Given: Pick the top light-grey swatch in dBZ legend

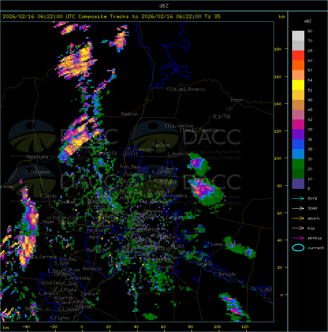Looking at the screenshot, I should [298, 36].
